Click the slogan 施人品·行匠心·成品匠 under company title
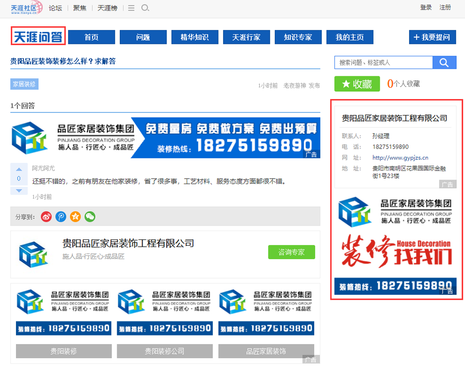 [x=93, y=256]
